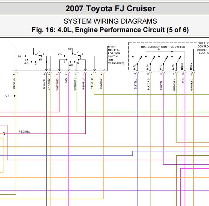Screen dimensions: 209x206
Task: Select the 'YEL/BLK' wire label
Action: (x=92, y=83)
